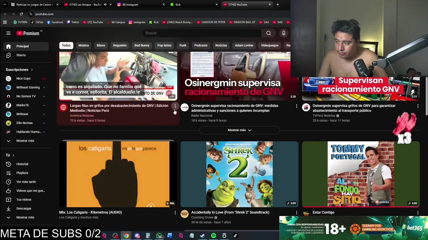Switch to the Kick browser tab
The height and width of the screenshot is (240, 428).
click(193, 5)
